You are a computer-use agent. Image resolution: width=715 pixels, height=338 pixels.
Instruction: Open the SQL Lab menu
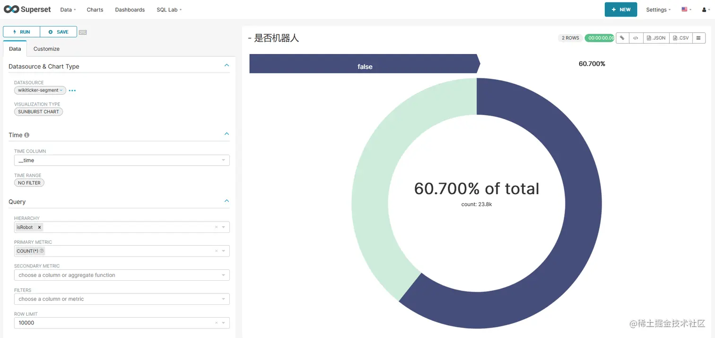pyautogui.click(x=169, y=9)
